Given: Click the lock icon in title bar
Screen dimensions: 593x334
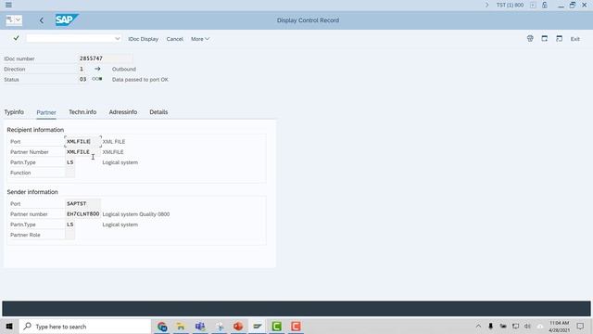Looking at the screenshot, I should [545, 5].
